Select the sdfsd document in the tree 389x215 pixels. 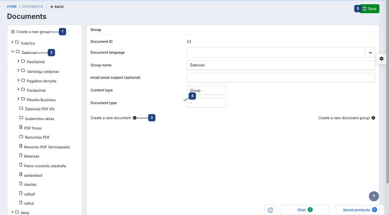tap(29, 203)
